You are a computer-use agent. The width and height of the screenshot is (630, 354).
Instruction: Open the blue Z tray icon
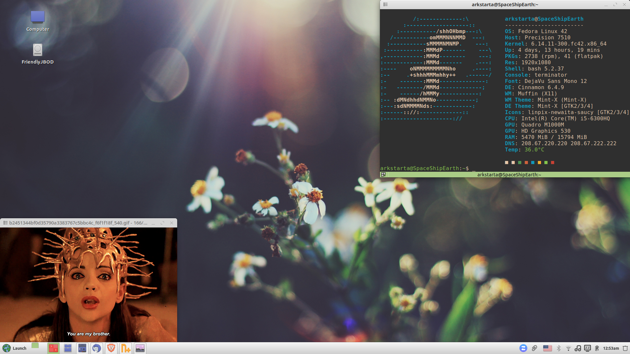[x=523, y=348]
